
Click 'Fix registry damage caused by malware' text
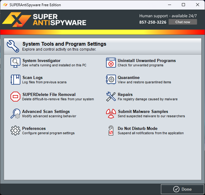coord(148,99)
